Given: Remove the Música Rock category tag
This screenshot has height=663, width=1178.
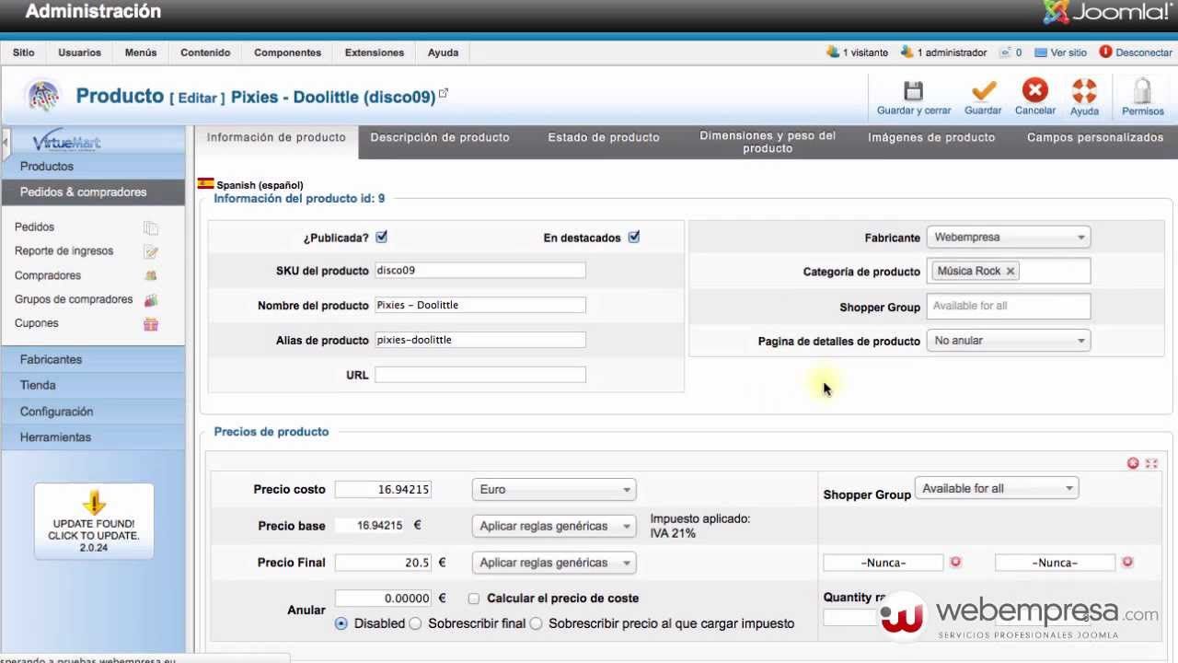Looking at the screenshot, I should [1011, 271].
